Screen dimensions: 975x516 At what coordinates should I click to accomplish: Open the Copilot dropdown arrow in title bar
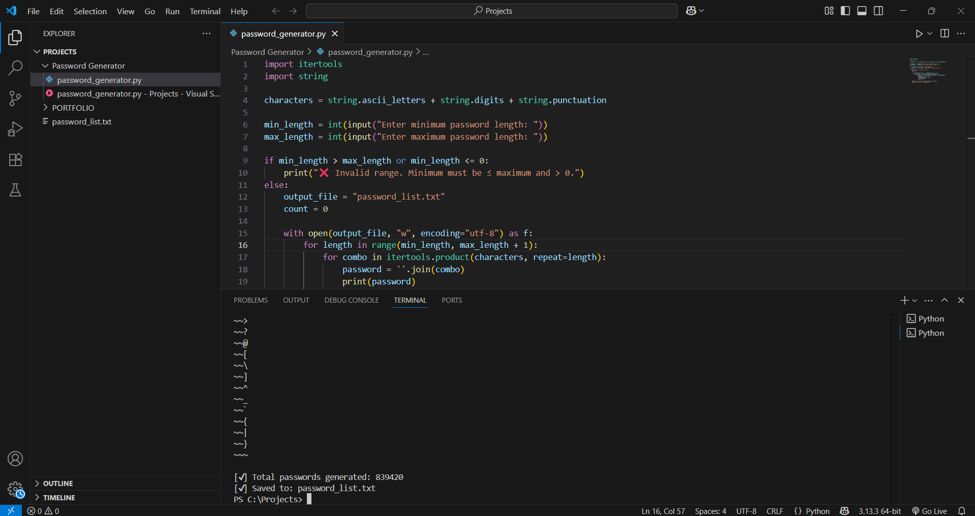702,11
